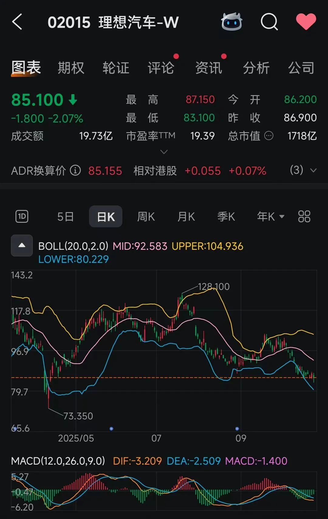Tap the LOWER:80.229 Bollinger value
Screen dimensions: 328x519
pos(73,259)
